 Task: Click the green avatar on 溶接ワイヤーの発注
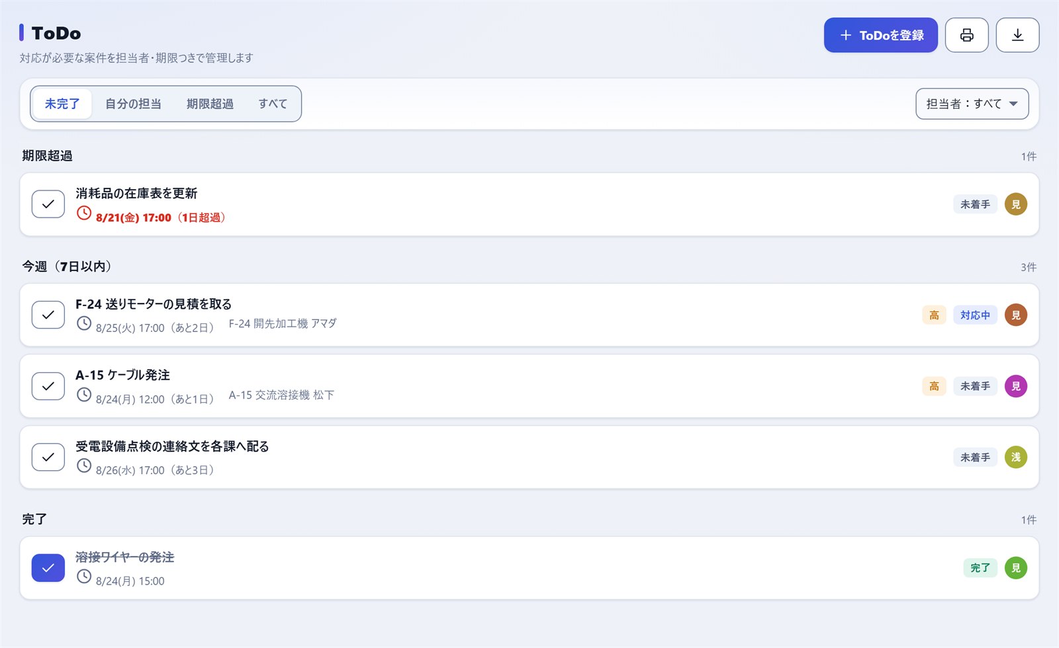click(1016, 568)
